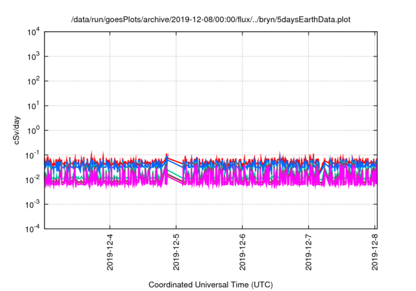This screenshot has width=416, height=291.
Task: Click the 10^4 y-axis tick label
Action: point(33,32)
